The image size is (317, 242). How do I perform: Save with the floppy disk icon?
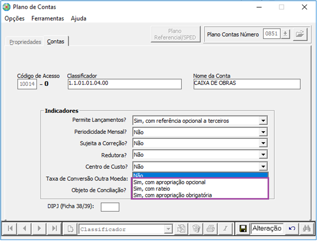pyautogui.click(x=243, y=229)
